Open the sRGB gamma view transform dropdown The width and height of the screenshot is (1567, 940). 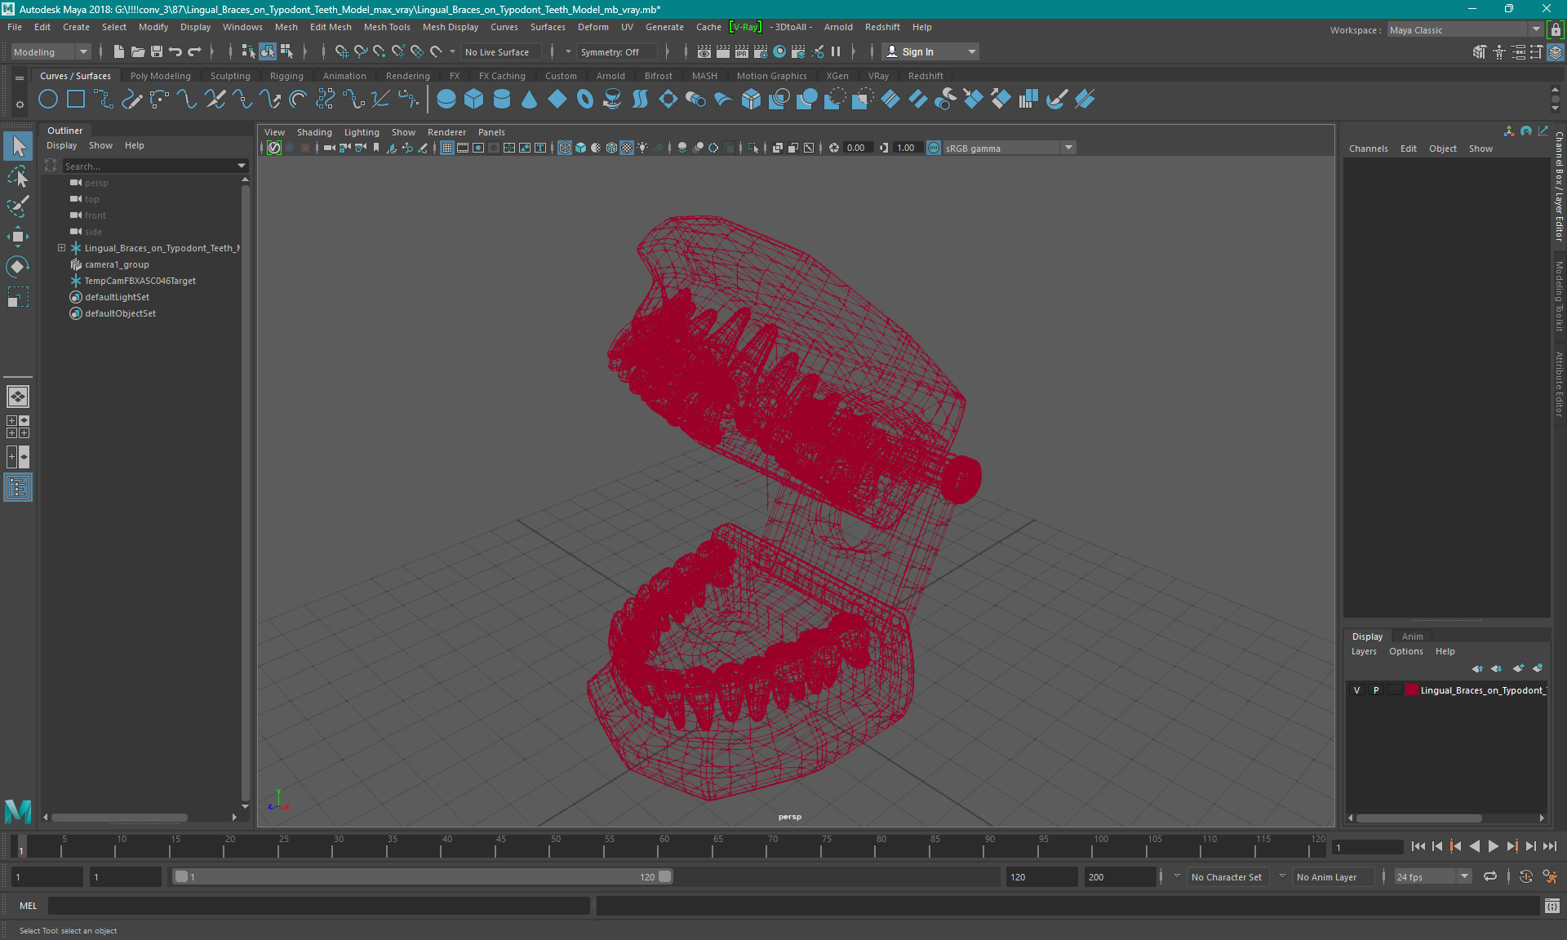[1010, 148]
